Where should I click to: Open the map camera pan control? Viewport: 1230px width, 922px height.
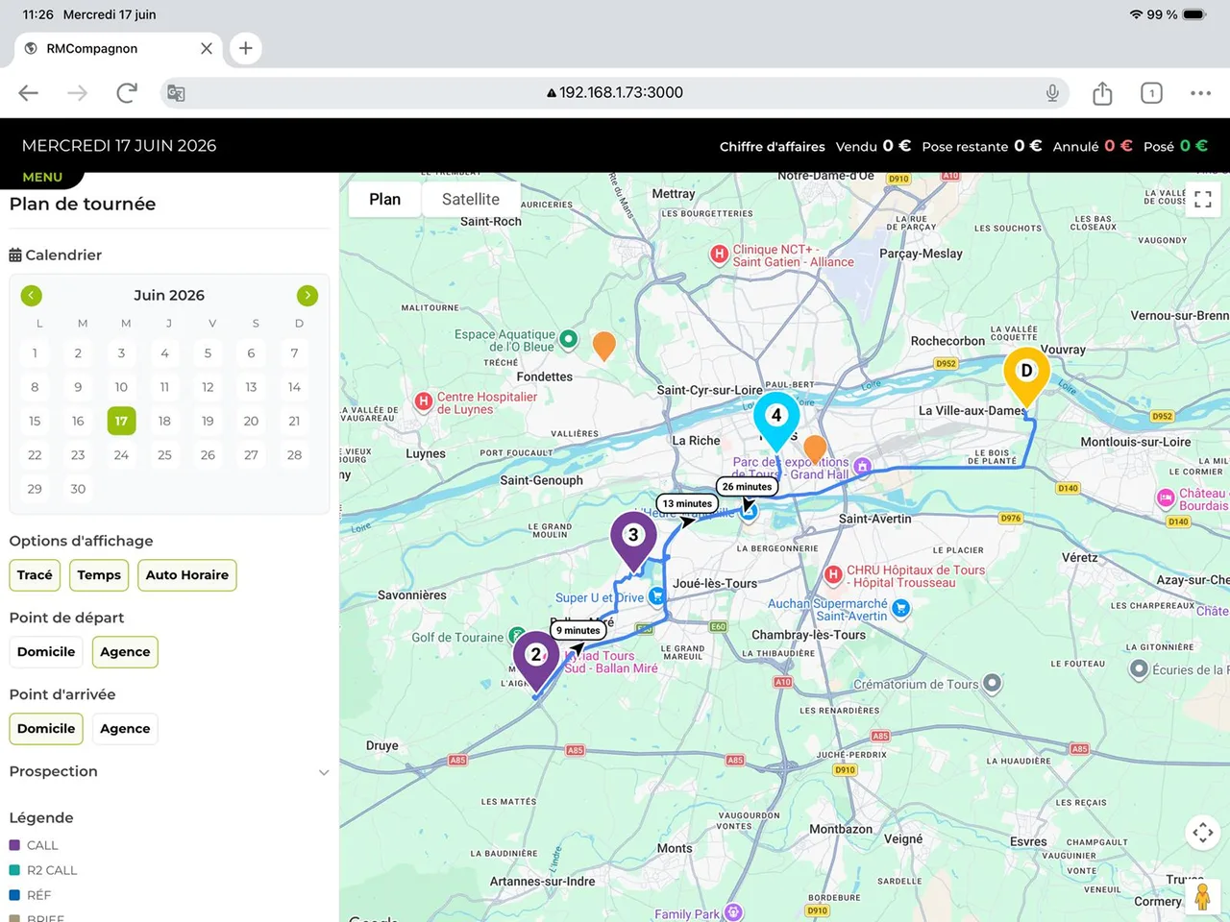[x=1202, y=833]
